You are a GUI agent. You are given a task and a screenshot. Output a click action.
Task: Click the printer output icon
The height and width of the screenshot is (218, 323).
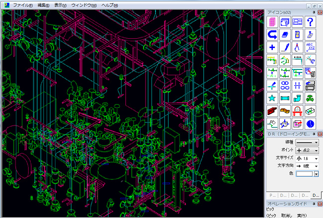[310, 86]
